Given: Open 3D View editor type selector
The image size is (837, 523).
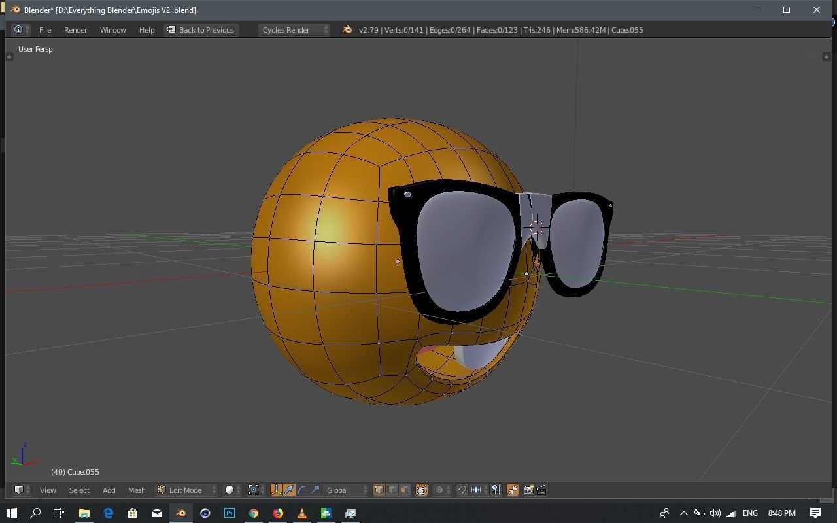Looking at the screenshot, I should (22, 490).
